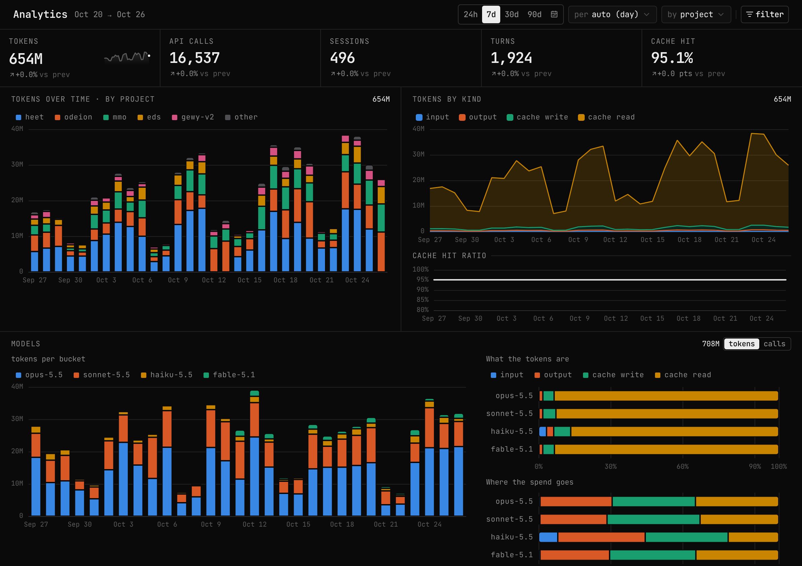Select the 7d time range
This screenshot has width=802, height=566.
click(491, 14)
